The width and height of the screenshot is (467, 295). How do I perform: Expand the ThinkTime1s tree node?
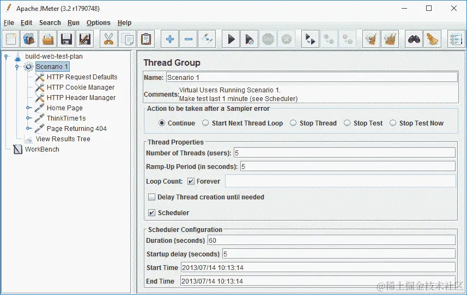pyautogui.click(x=28, y=118)
